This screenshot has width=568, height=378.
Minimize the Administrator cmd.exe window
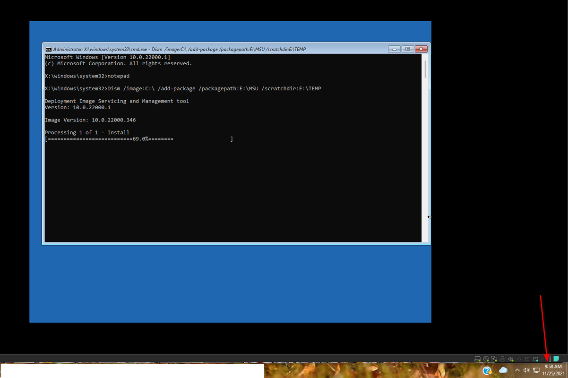click(394, 49)
